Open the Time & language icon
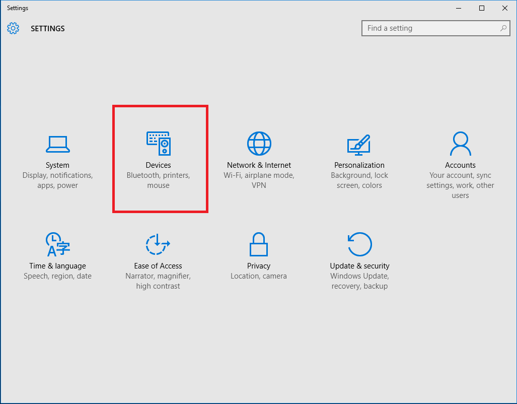 [x=58, y=245]
